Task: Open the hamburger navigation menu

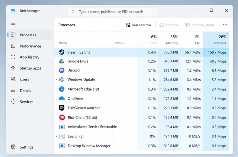Action: pyautogui.click(x=13, y=23)
